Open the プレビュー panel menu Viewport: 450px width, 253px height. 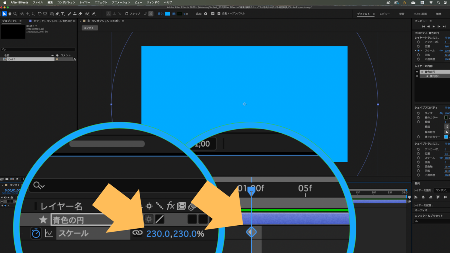tap(430, 21)
